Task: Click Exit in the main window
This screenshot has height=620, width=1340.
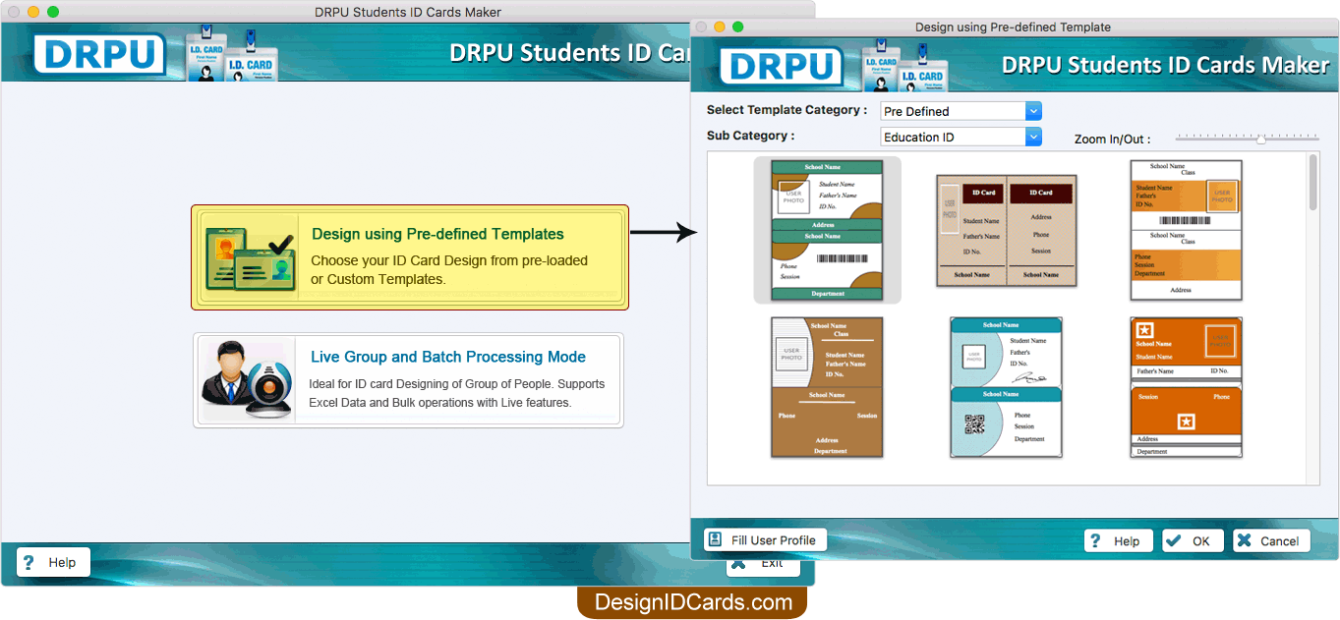Action: [763, 564]
